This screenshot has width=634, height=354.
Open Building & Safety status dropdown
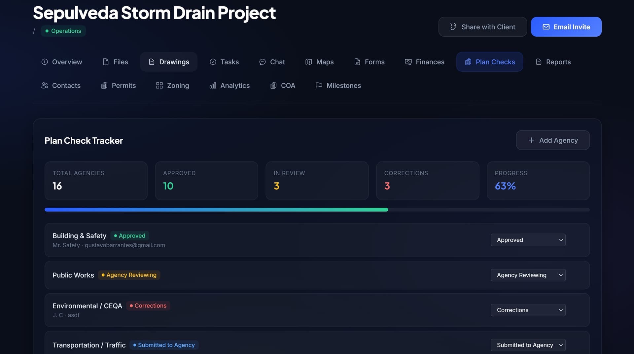[528, 240]
